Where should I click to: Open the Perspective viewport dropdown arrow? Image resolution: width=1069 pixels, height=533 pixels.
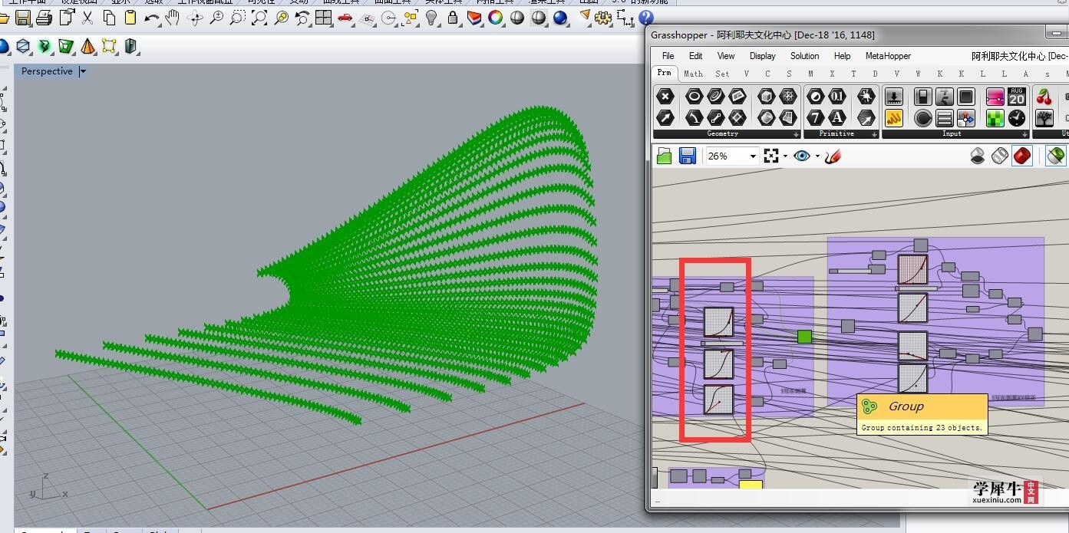pyautogui.click(x=83, y=71)
